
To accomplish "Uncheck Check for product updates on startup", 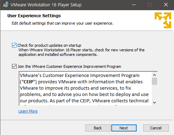I will pos(14,45).
